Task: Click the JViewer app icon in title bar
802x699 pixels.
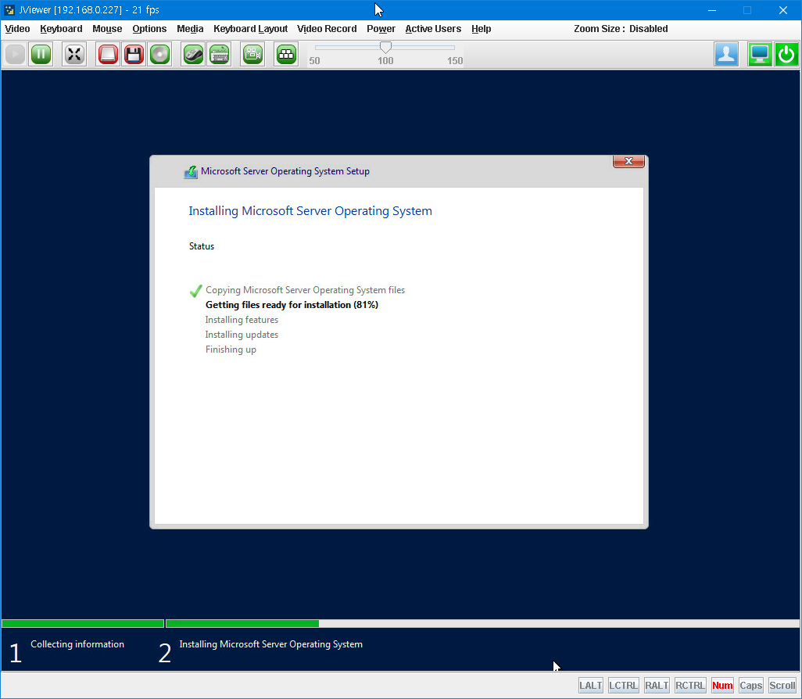Action: pyautogui.click(x=9, y=9)
